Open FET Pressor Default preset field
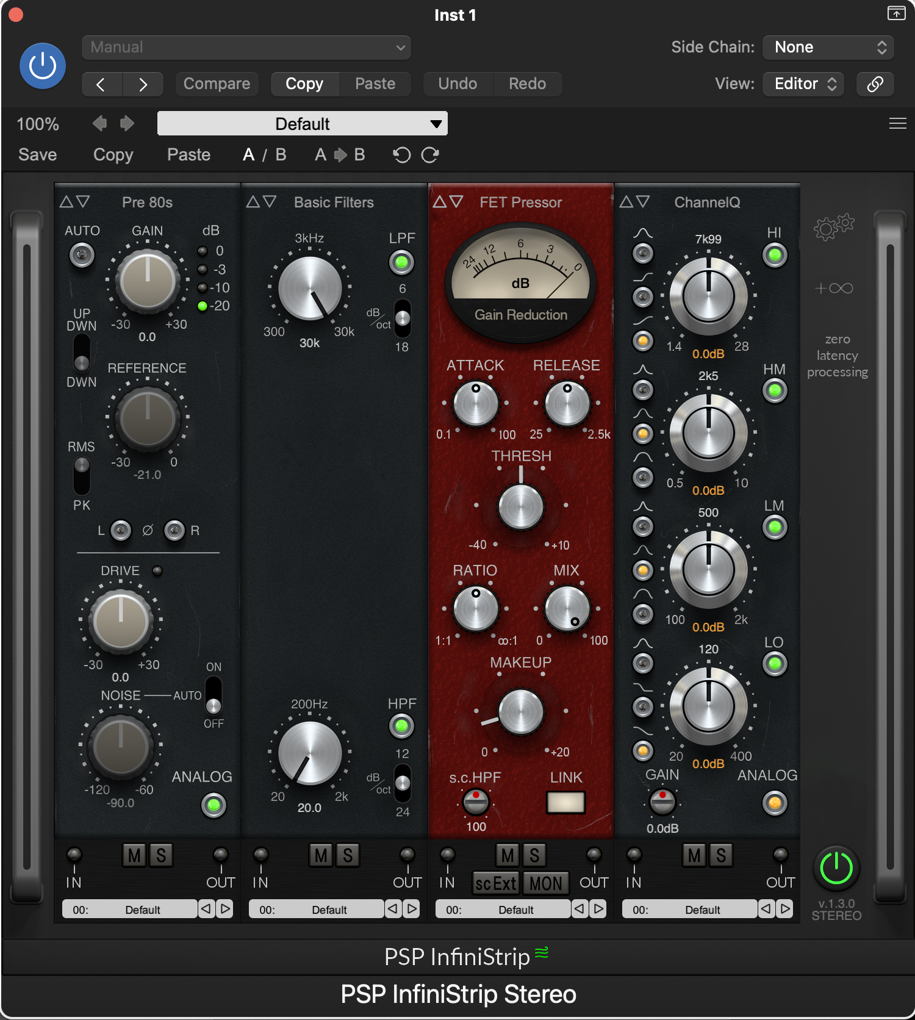915x1020 pixels. tap(503, 909)
